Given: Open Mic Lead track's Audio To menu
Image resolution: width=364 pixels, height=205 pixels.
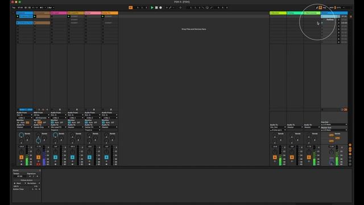Looking at the screenshot, I should pyautogui.click(x=59, y=127).
